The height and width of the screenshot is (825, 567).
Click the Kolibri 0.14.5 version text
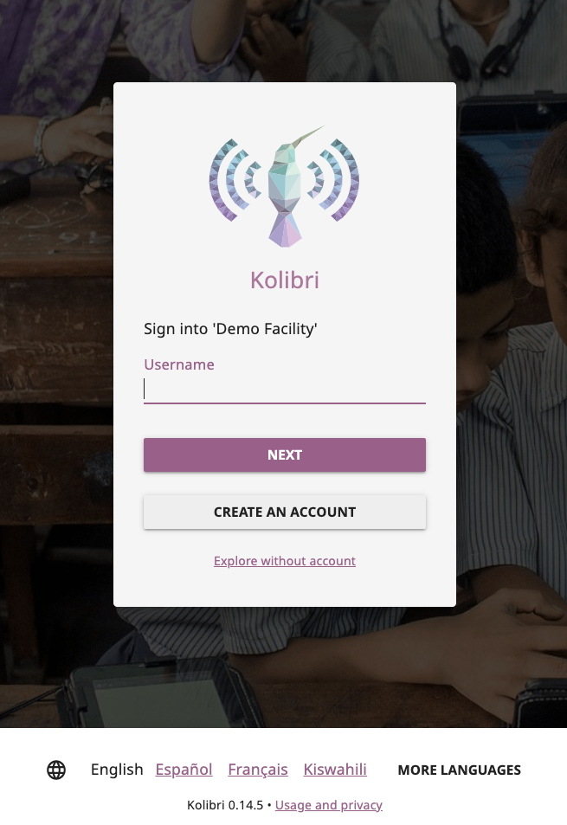click(225, 805)
